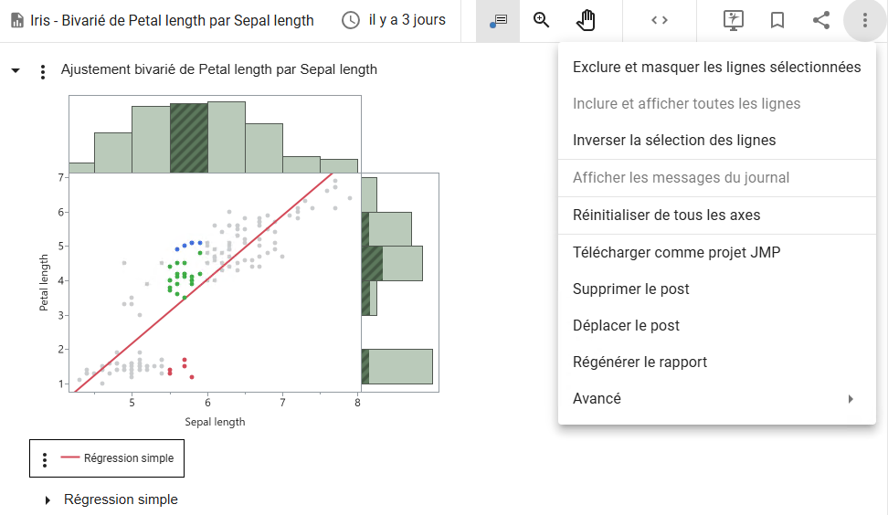
Task: Choose Exclure et masquer les lignes sélectionnées
Action: coord(716,67)
